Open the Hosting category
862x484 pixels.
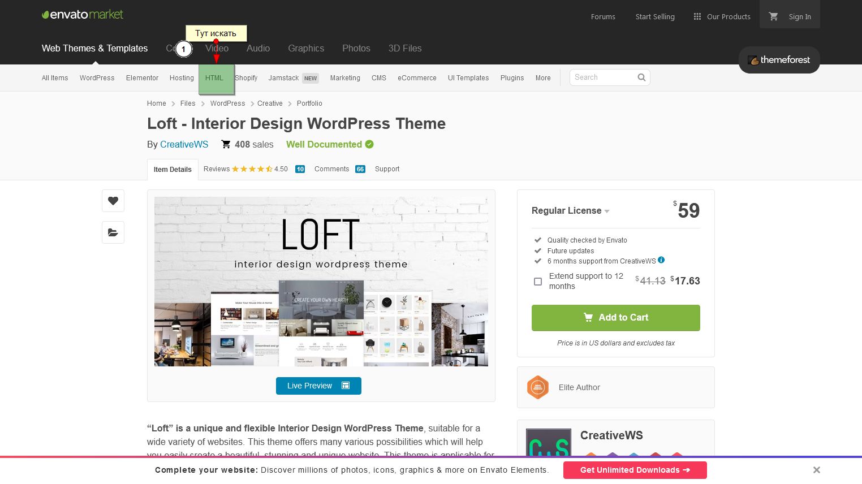182,78
